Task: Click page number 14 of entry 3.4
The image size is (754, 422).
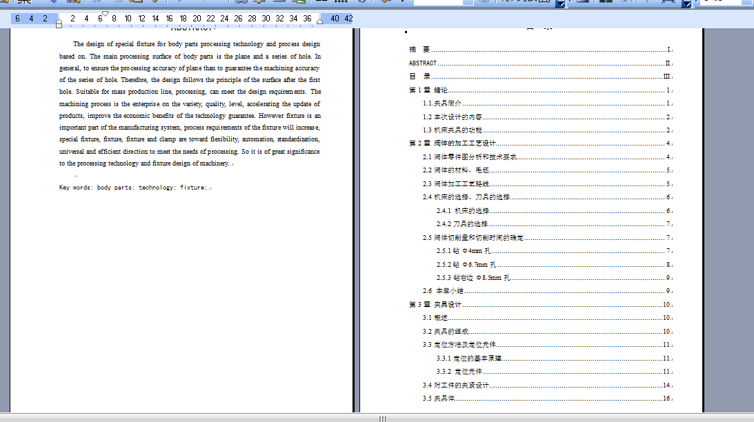Action: coord(667,385)
